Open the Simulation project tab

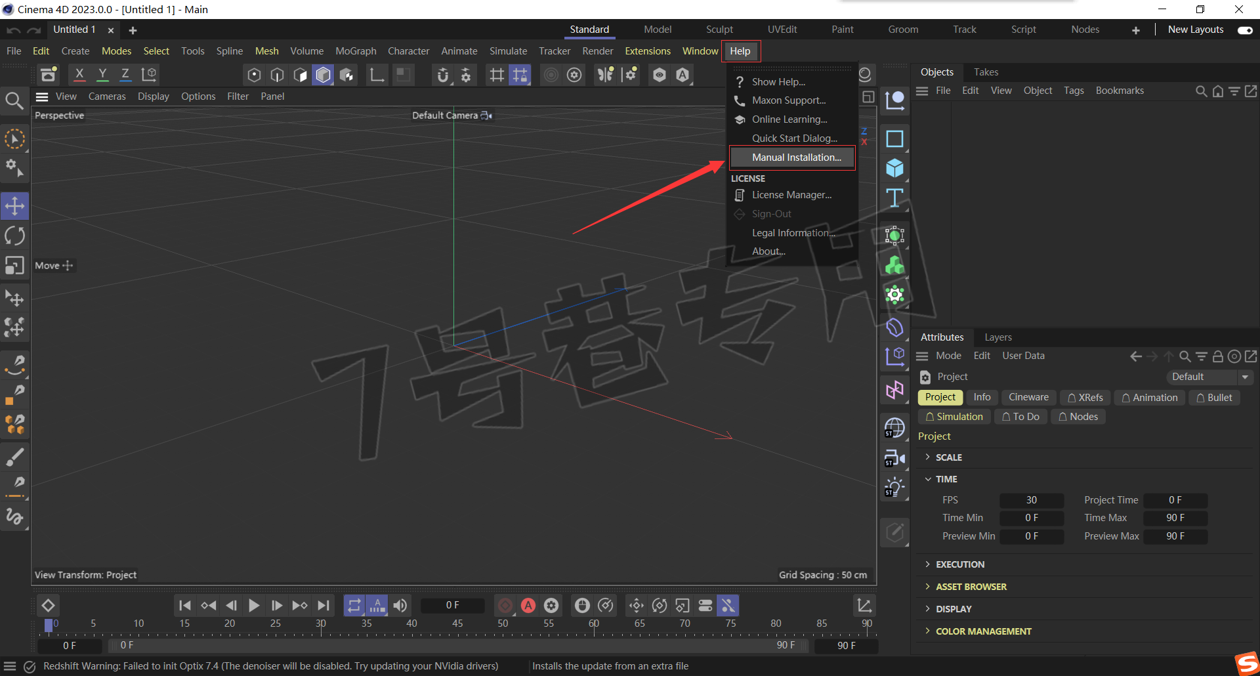pyautogui.click(x=954, y=417)
